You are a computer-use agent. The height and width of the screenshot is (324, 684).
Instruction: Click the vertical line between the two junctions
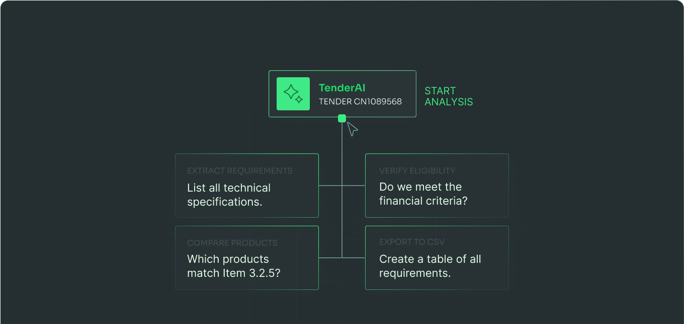[x=342, y=222]
